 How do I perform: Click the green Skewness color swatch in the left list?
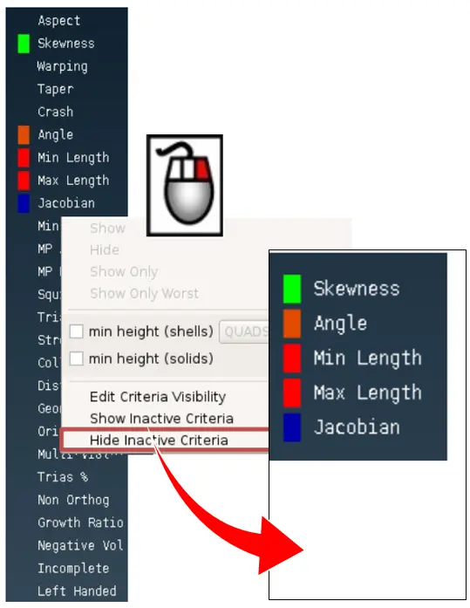click(x=24, y=44)
